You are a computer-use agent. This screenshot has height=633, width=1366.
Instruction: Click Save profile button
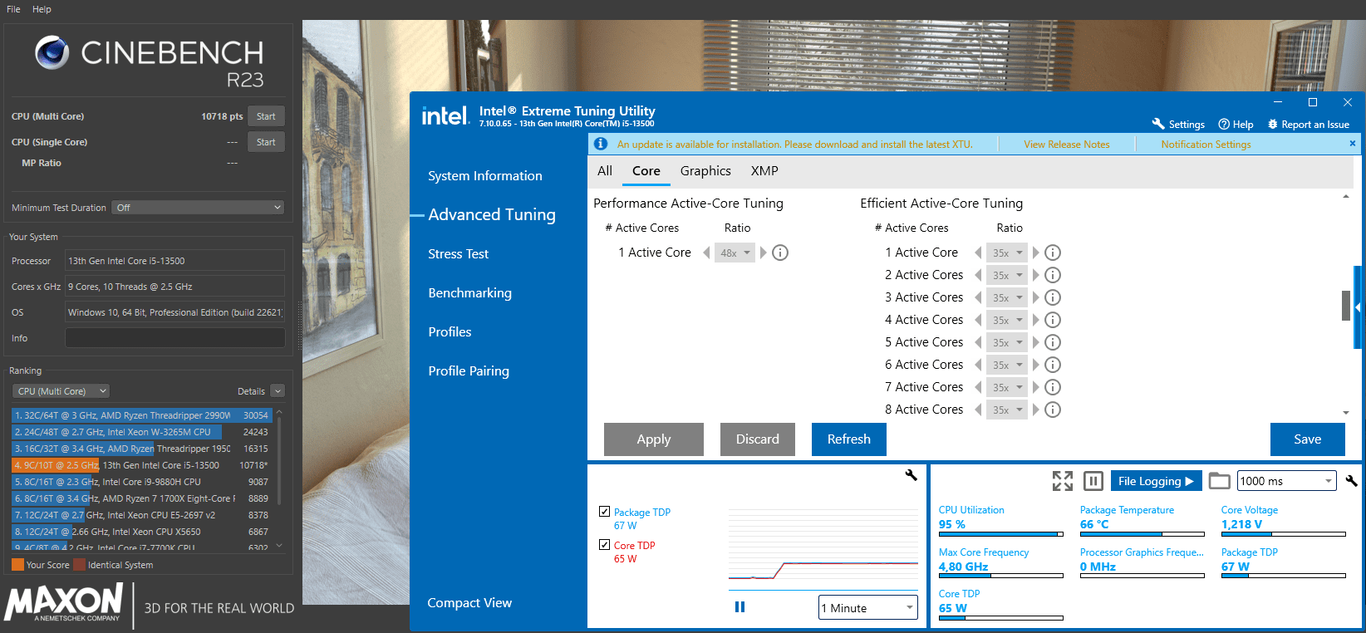tap(1308, 439)
